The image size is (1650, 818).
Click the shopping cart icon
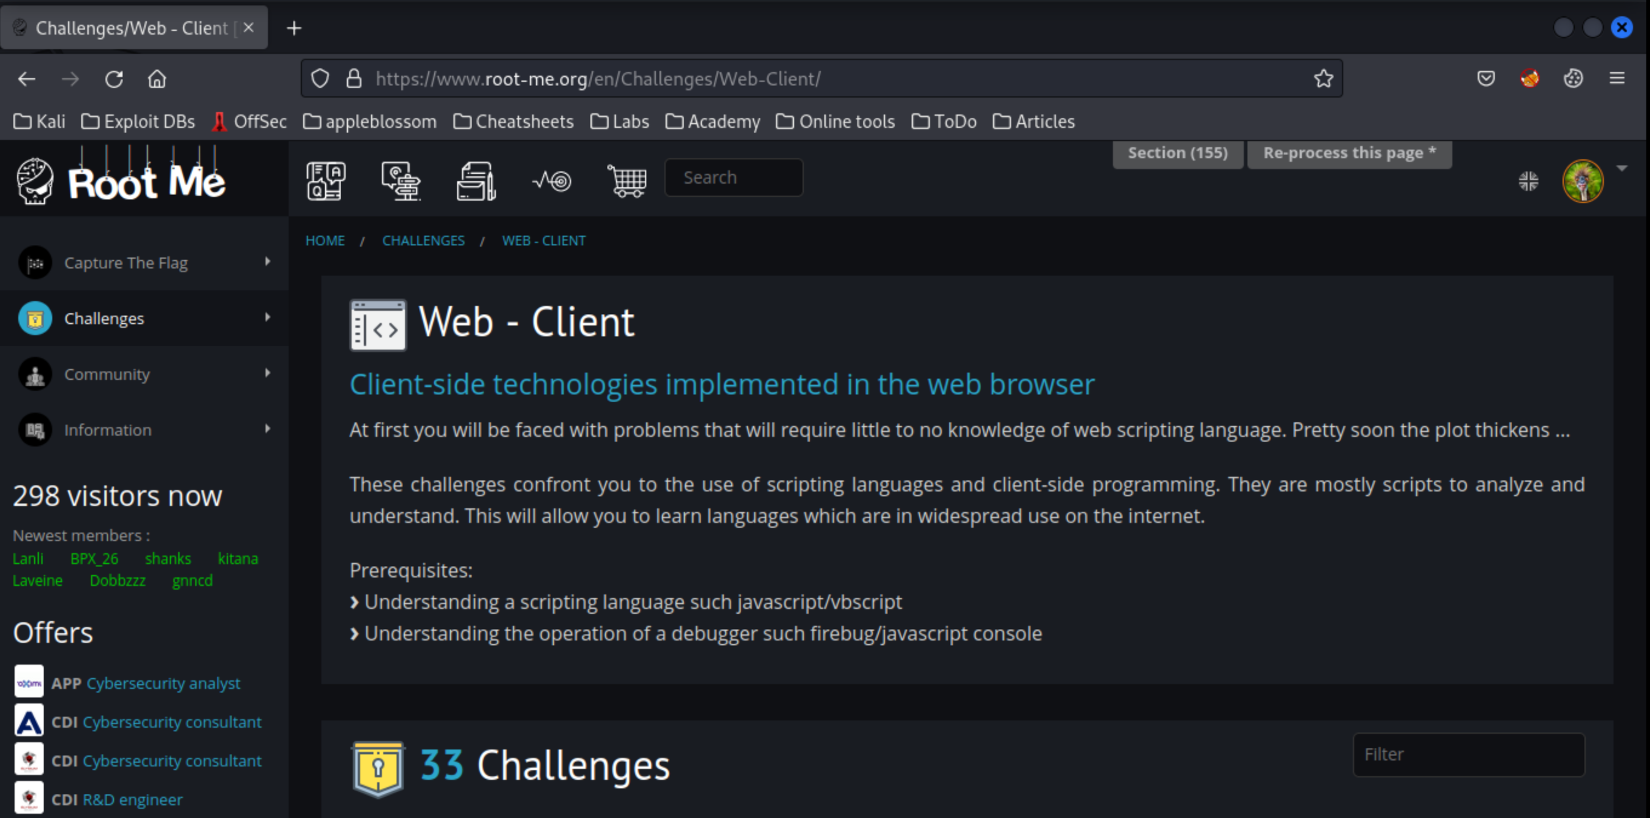(x=628, y=179)
